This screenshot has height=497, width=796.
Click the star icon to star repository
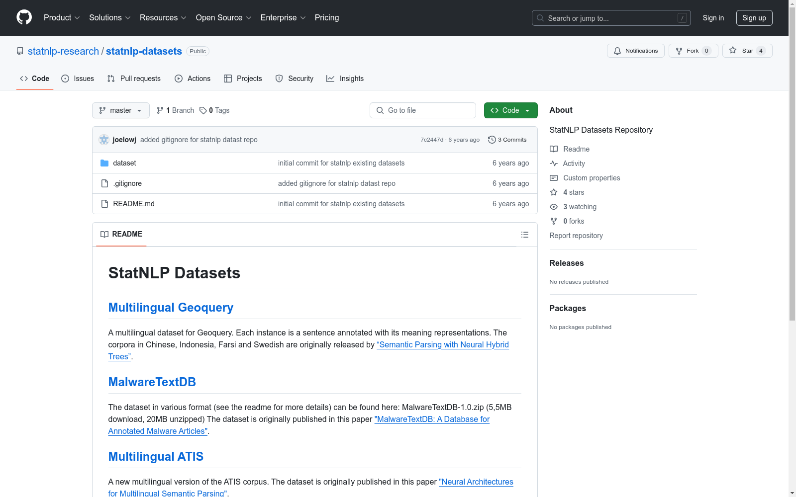[x=733, y=50]
